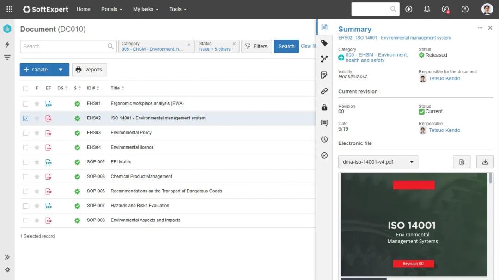Viewport: 499px width, 280px height.
Task: Uncheck the EHS02 ISO 14001 row checkbox
Action: [x=25, y=119]
